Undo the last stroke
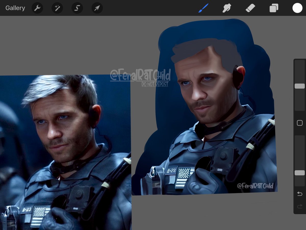306x230 pixels. point(300,194)
